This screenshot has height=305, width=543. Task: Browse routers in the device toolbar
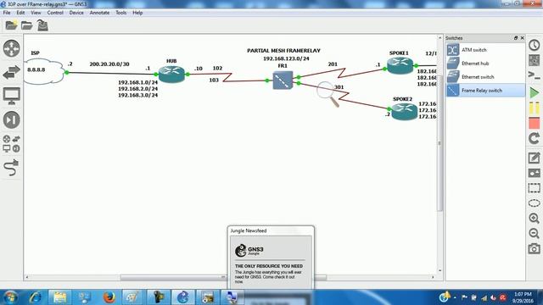[x=11, y=48]
